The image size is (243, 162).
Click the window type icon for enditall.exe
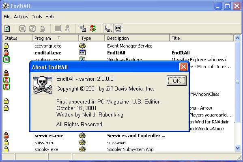click(82, 53)
